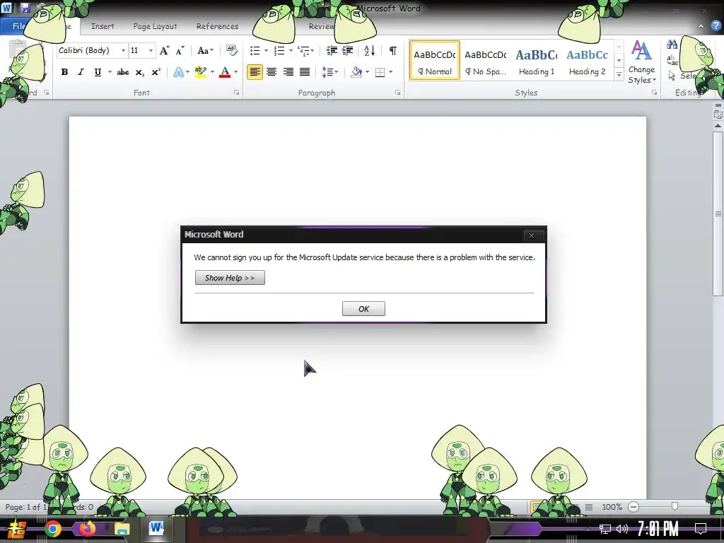Apply the No Spacing style
Screen dimensions: 724x543
pos(485,61)
